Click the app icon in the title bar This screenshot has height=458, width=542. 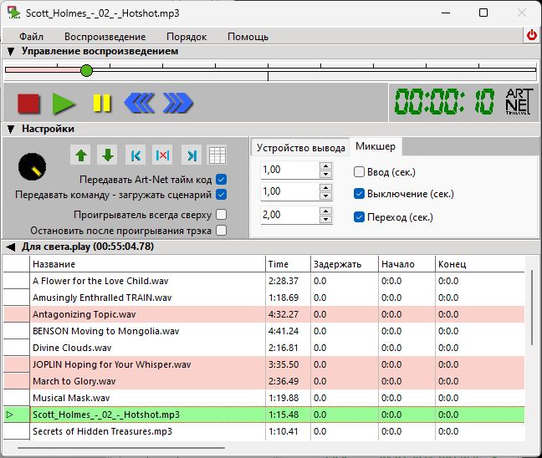[14, 13]
